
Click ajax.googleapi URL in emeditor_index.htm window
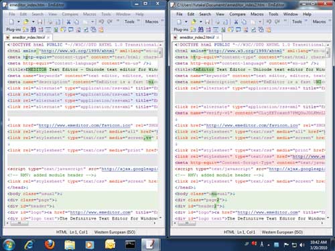129,169
